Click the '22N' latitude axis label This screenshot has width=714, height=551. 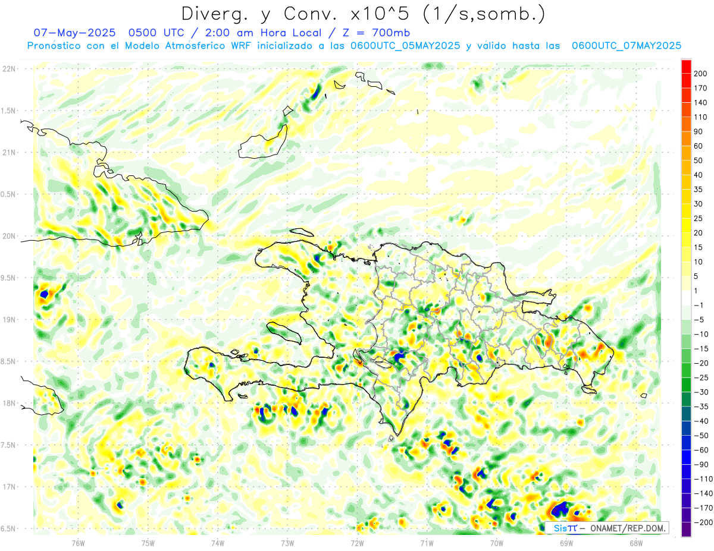pyautogui.click(x=9, y=69)
